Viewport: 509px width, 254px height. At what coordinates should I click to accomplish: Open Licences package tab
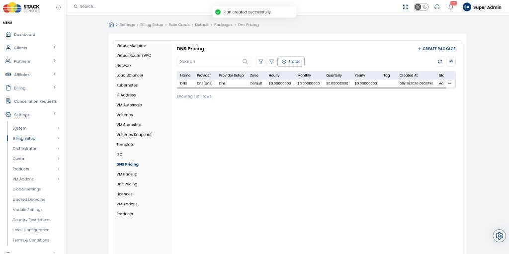(125, 194)
